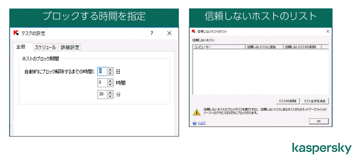
Task: Open the スケジュール tab
Action: [45, 48]
